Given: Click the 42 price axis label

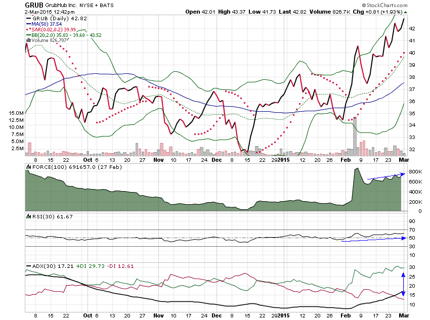Looking at the screenshot, I should tap(412, 28).
